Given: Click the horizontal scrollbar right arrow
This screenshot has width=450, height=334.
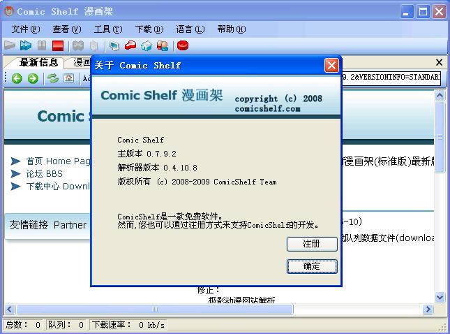Looking at the screenshot, I should (x=428, y=309).
